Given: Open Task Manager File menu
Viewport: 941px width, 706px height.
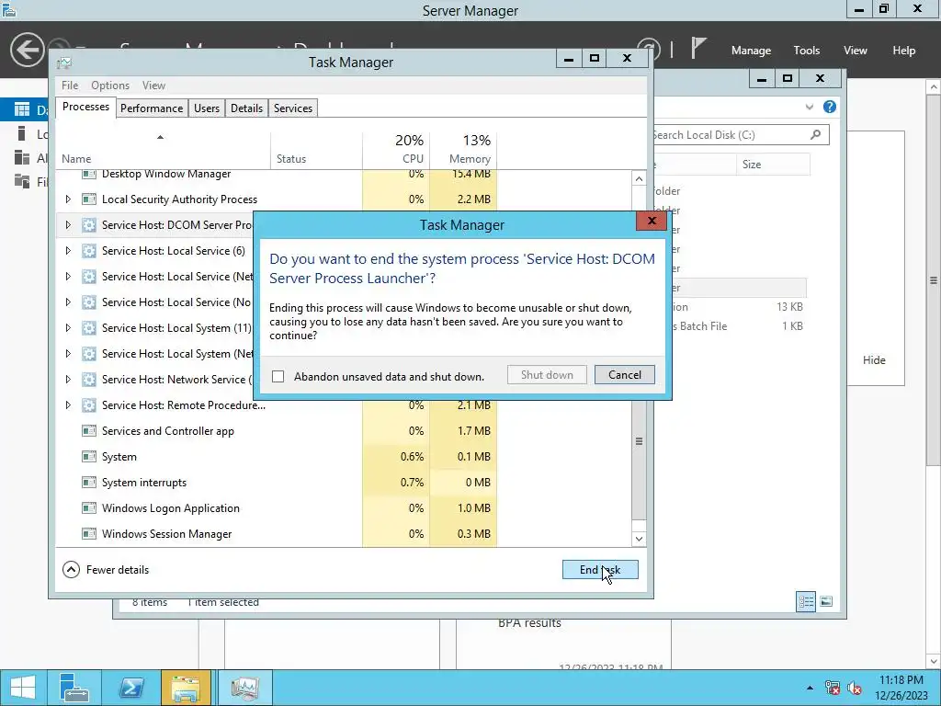Looking at the screenshot, I should click(70, 85).
